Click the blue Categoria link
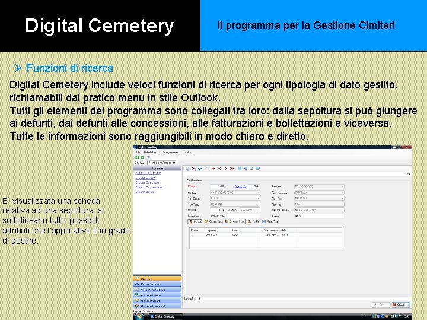 point(240,187)
